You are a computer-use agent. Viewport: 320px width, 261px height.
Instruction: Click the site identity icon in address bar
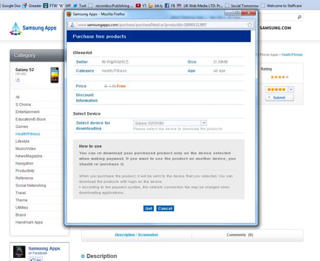[x=73, y=25]
